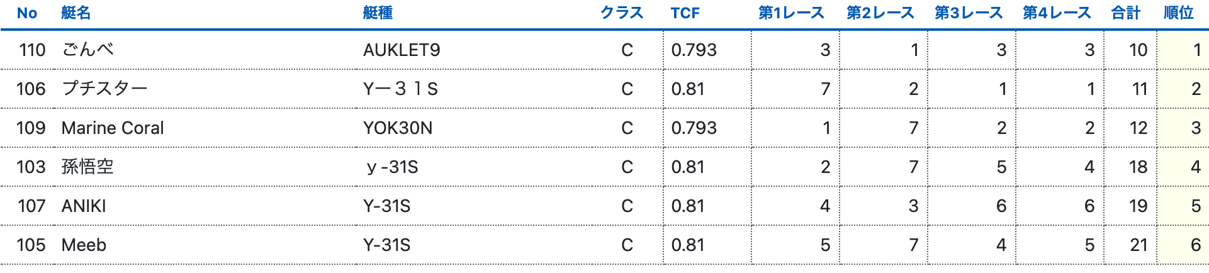Sort by 第3レース column header
Image resolution: width=1209 pixels, height=273 pixels.
(968, 13)
